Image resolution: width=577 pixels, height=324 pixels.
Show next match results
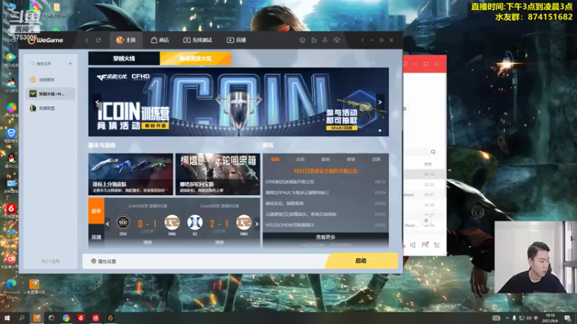(x=257, y=224)
